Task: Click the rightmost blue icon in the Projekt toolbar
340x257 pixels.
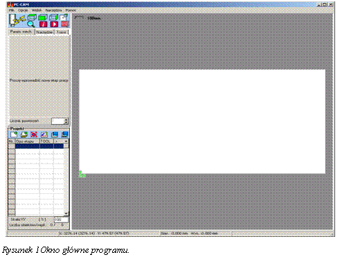Action: point(65,134)
